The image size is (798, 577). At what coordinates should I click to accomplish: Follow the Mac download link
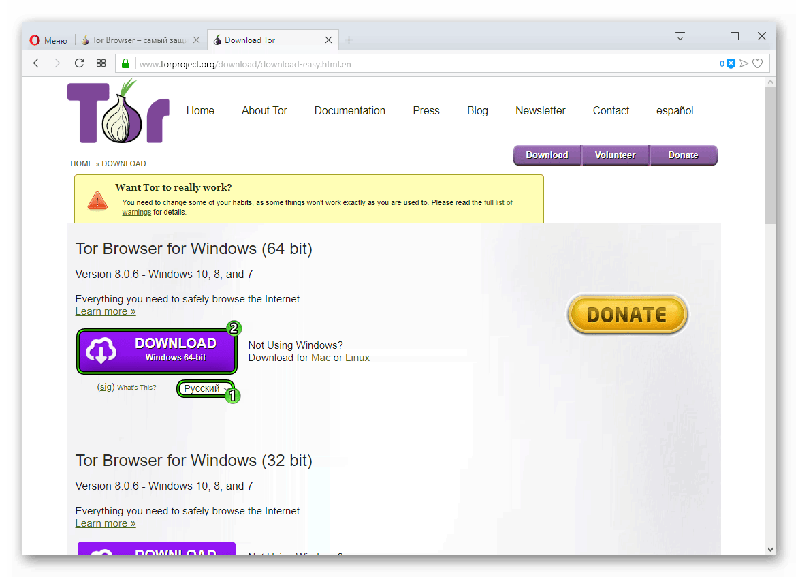click(x=321, y=358)
